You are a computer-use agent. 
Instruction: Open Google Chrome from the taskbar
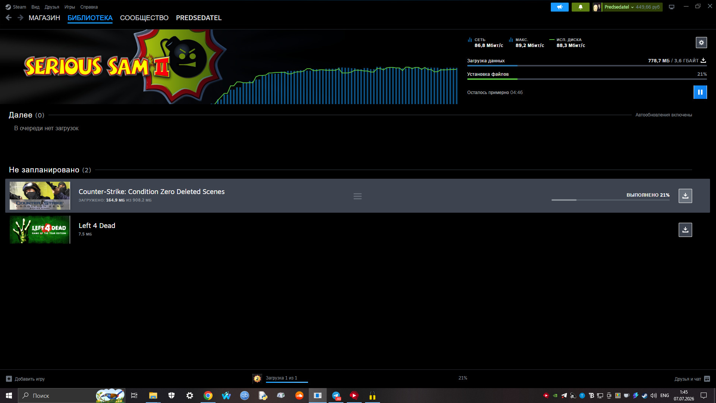pos(208,396)
